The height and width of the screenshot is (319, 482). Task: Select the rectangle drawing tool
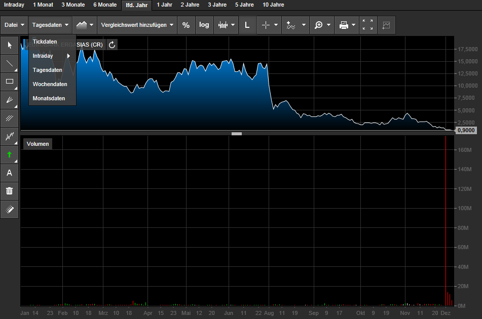[9, 82]
